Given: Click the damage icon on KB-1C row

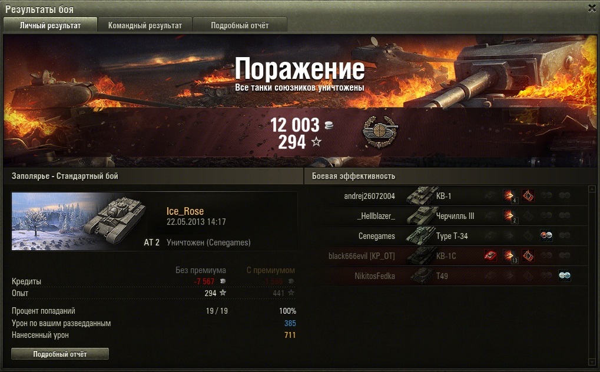Looking at the screenshot, I should click(x=510, y=256).
